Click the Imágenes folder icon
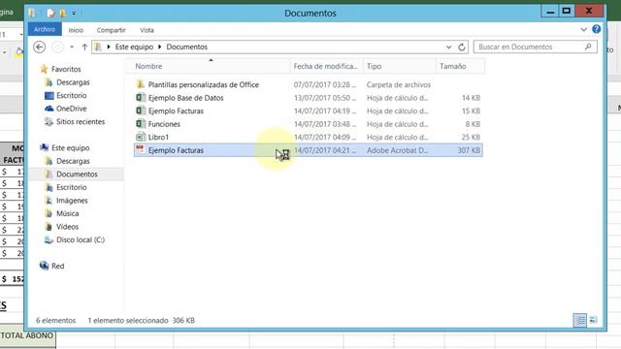Screen dimensions: 621x349 tap(49, 201)
